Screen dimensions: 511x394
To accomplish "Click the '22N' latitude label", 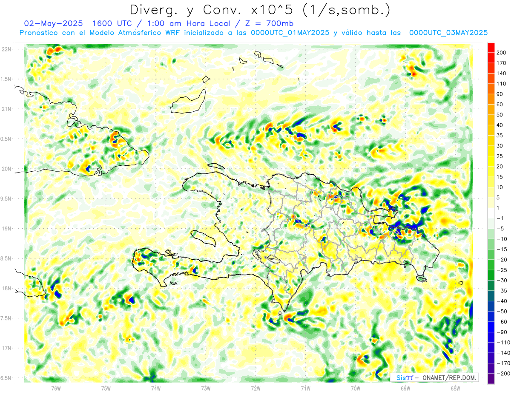I will (7, 49).
